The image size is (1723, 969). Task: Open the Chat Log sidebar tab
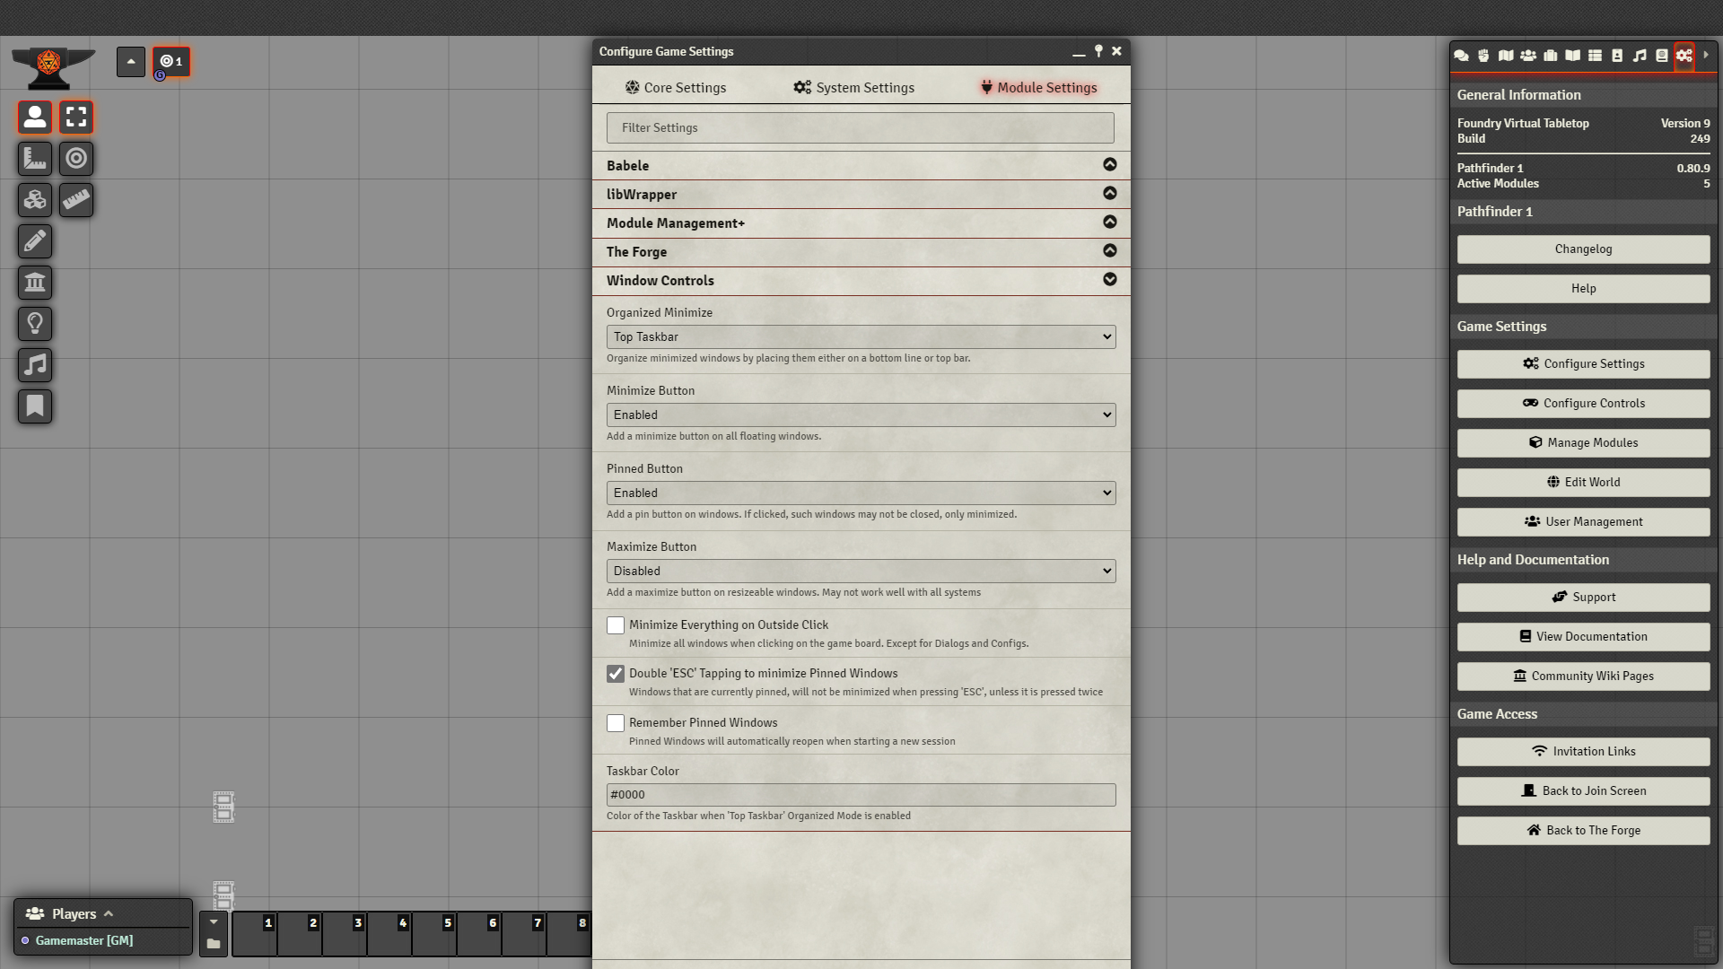click(1461, 56)
